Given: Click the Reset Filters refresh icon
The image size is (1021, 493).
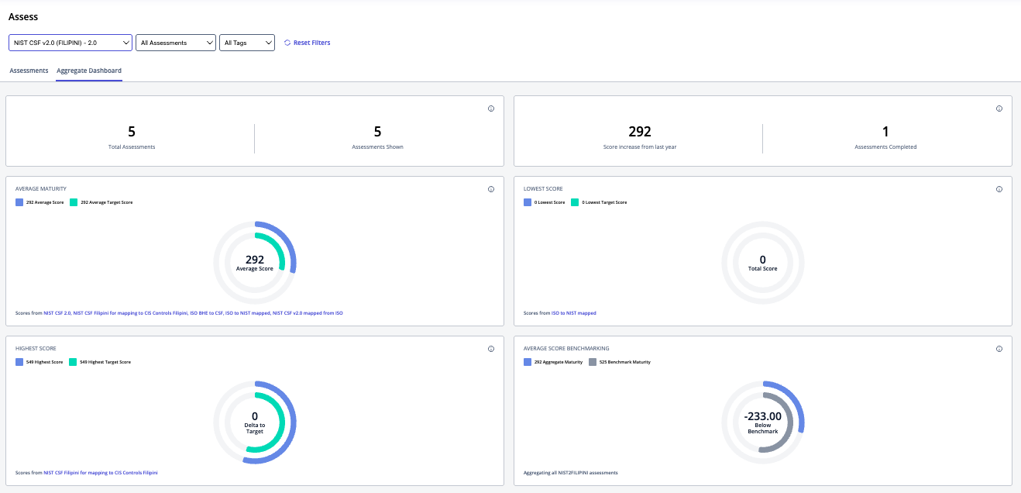Looking at the screenshot, I should pos(287,43).
